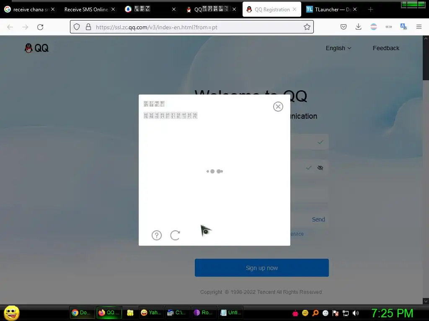Open the C:\ command prompt taskbar item
This screenshot has height=321, width=429.
(x=178, y=313)
